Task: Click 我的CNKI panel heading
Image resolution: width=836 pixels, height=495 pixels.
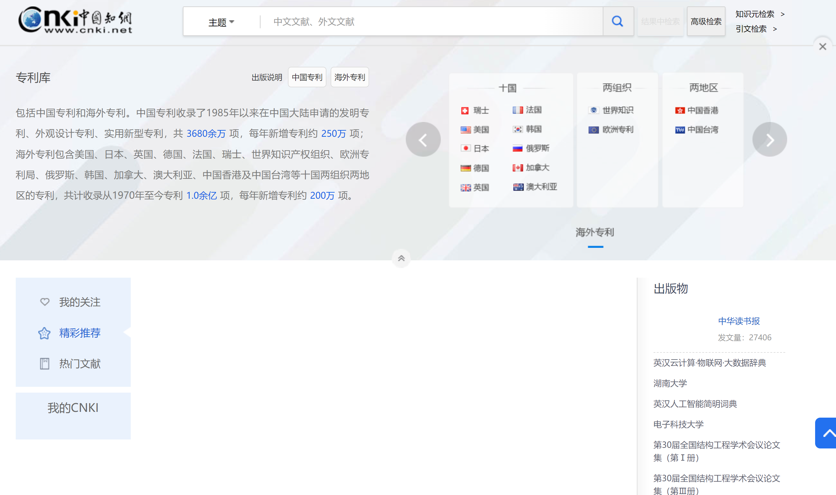Action: (x=73, y=408)
